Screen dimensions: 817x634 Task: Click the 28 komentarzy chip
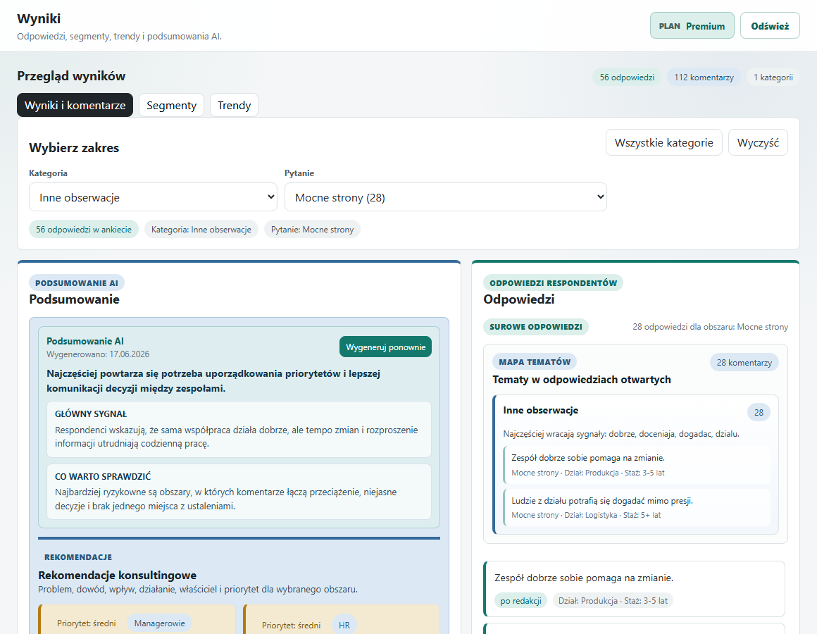(x=744, y=363)
